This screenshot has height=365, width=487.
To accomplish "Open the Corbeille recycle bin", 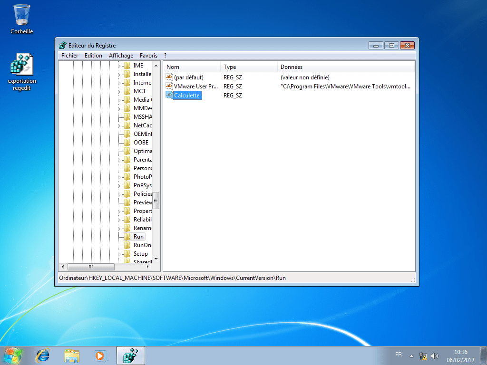I will click(x=21, y=14).
